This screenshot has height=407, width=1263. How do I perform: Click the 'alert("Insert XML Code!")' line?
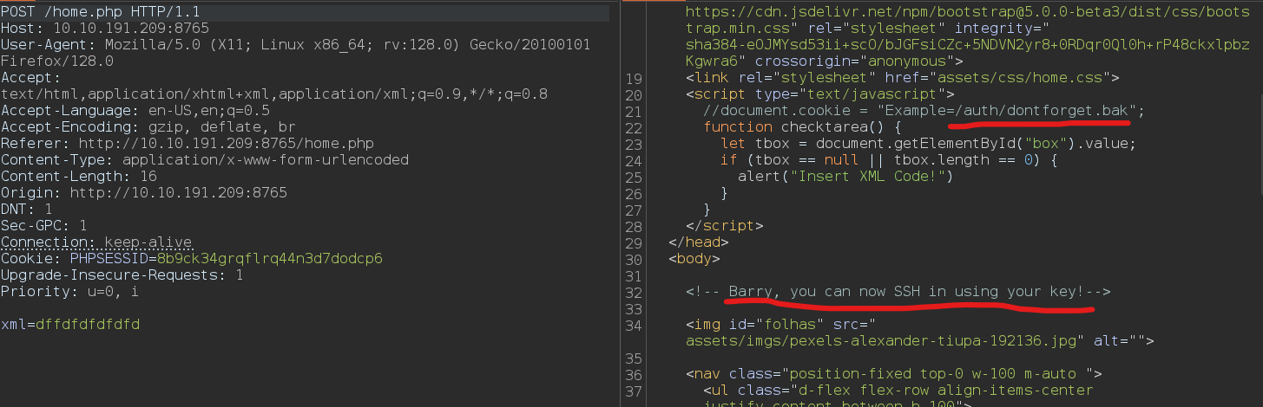tap(846, 177)
